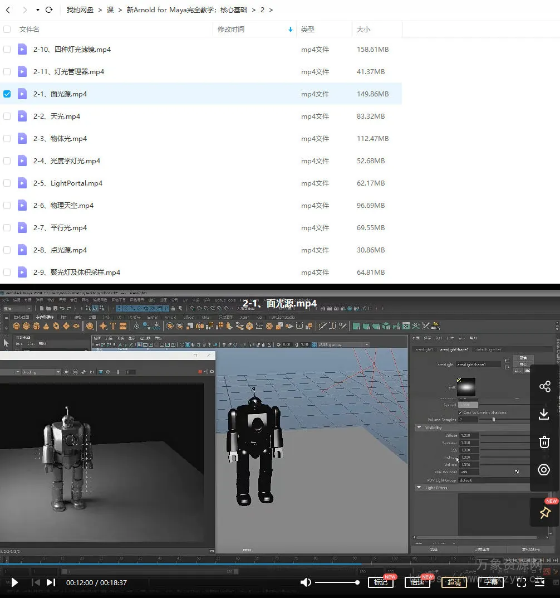Open the 超清 video quality selector
This screenshot has height=598, width=560.
coord(454,582)
